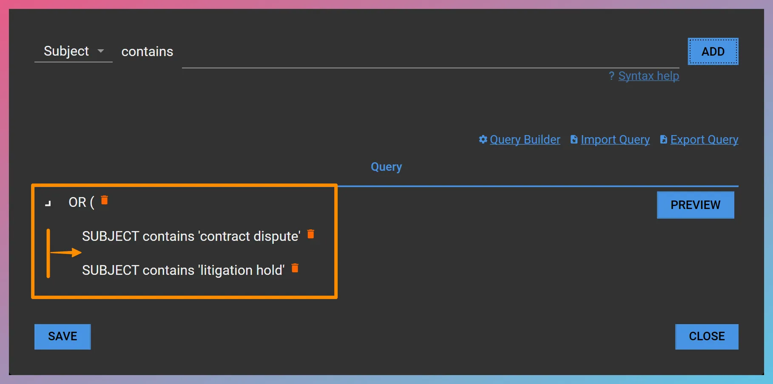Click the Import Query document icon
Viewport: 773px width, 384px height.
pyautogui.click(x=574, y=139)
